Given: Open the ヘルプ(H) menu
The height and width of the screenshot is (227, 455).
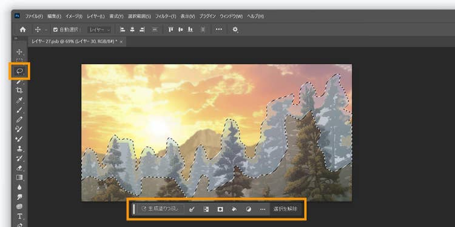Looking at the screenshot, I should [x=255, y=16].
